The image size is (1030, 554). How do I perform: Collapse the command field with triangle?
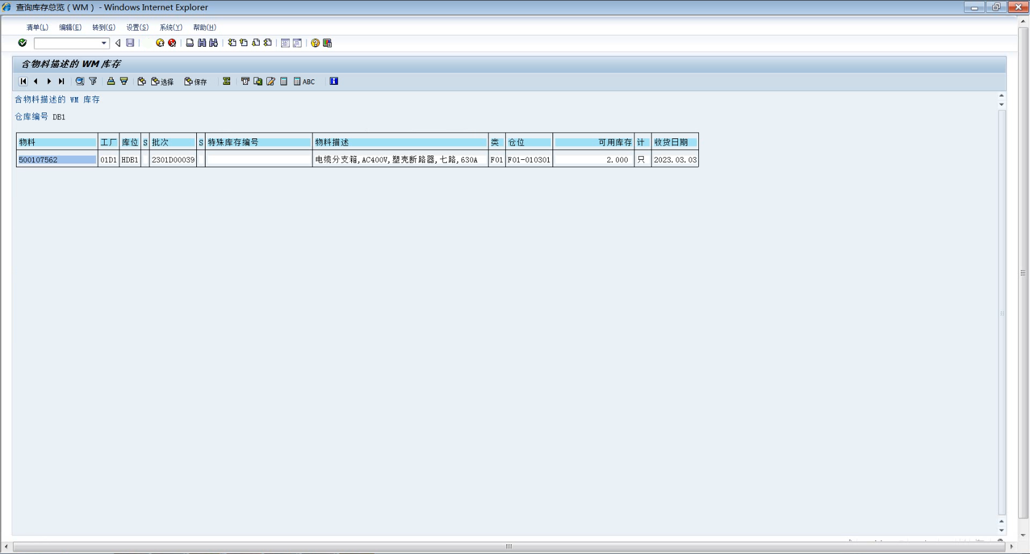(118, 43)
